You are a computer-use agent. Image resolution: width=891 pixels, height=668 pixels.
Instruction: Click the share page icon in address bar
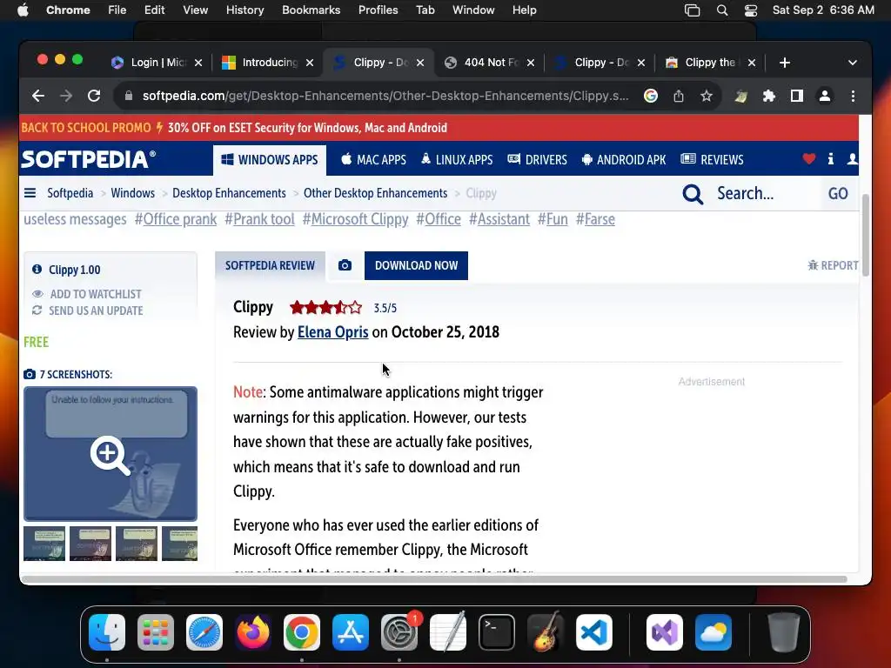point(679,96)
